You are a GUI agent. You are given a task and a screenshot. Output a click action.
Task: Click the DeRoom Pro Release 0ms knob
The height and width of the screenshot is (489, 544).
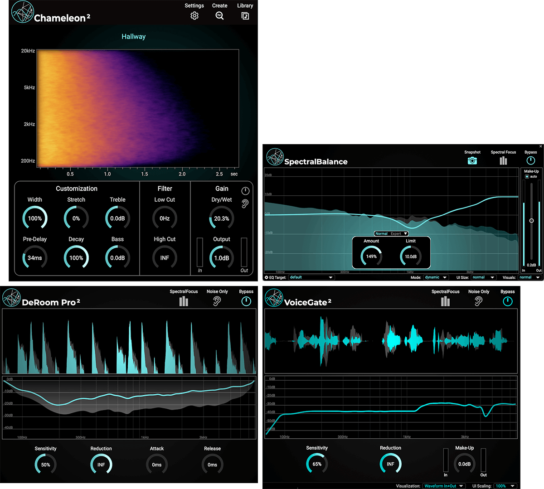[x=212, y=465]
